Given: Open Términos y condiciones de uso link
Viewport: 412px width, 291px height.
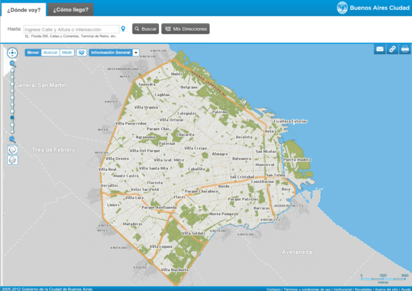Looking at the screenshot, I should click(307, 289).
